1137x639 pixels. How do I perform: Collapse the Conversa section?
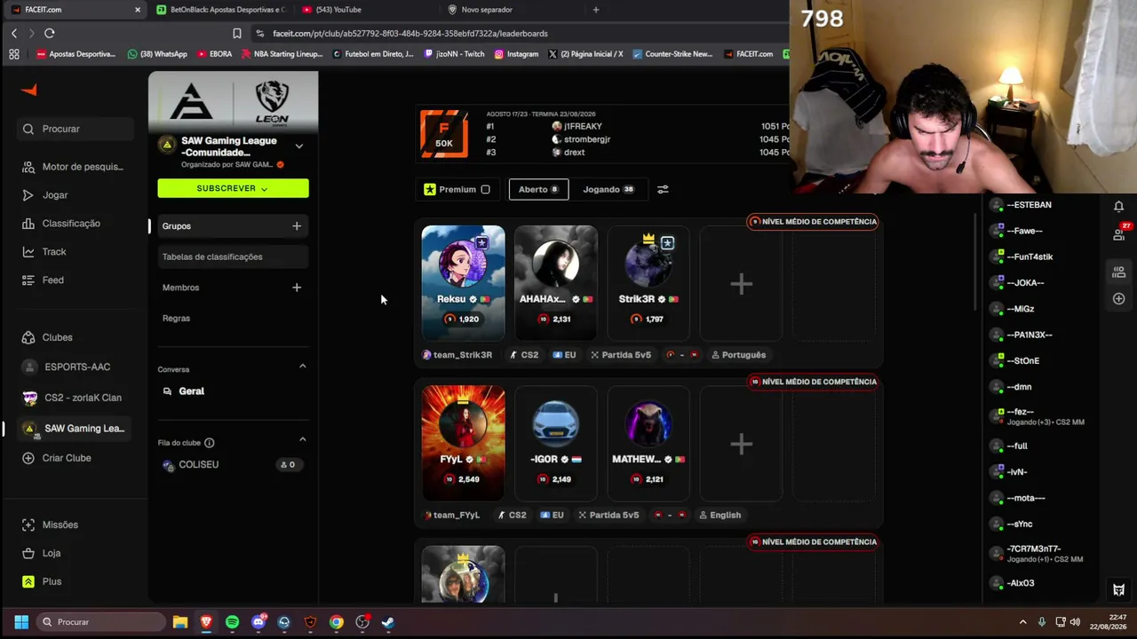[x=302, y=367]
